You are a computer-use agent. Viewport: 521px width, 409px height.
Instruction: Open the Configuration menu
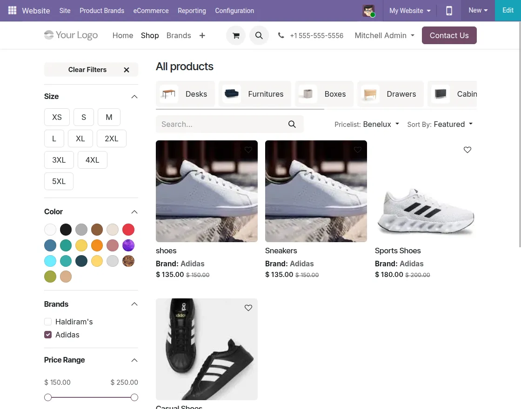coord(234,11)
